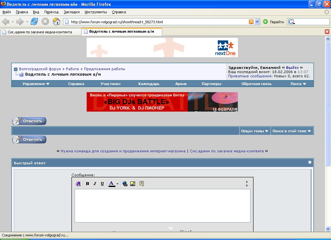Open the Back button history dropdown
The height and width of the screenshot is (240, 331).
pyautogui.click(x=13, y=22)
